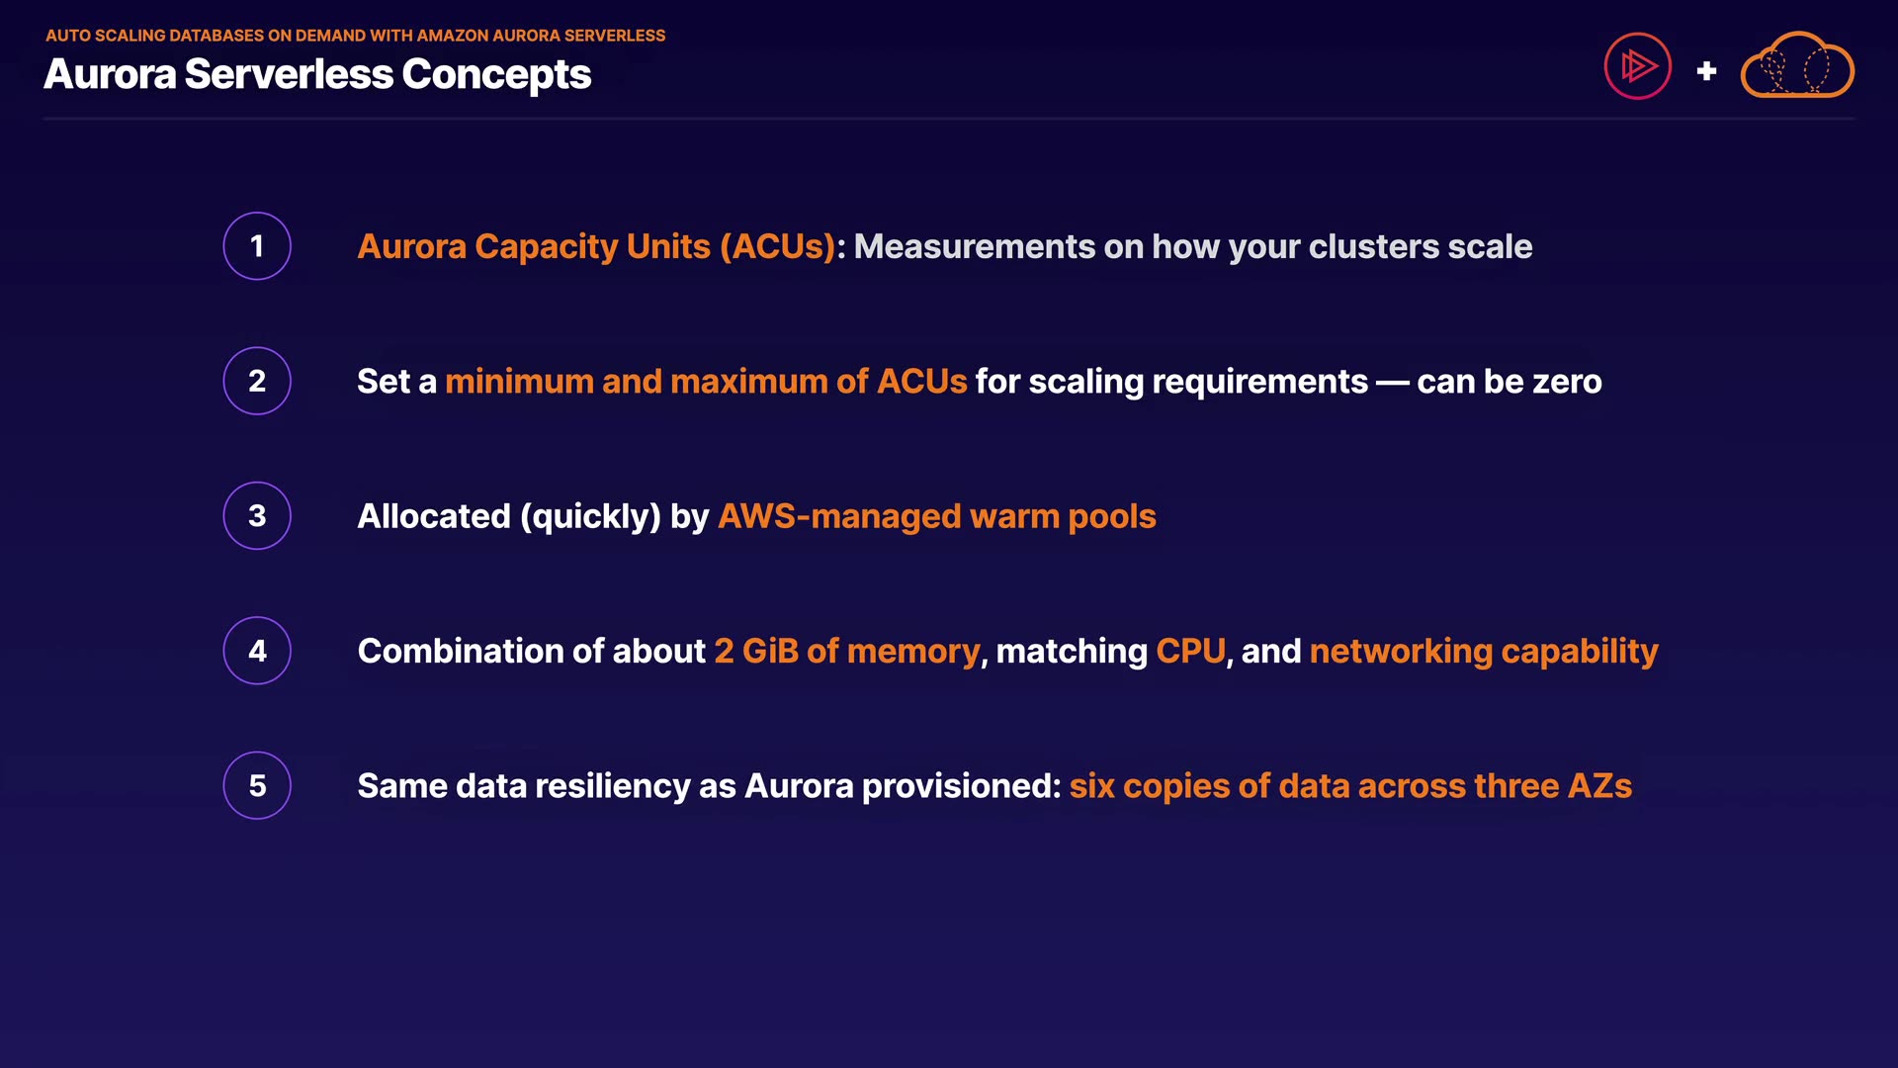Click the "Aurora Serverless Concepts" slide title
Viewport: 1898px width, 1068px height.
click(317, 75)
